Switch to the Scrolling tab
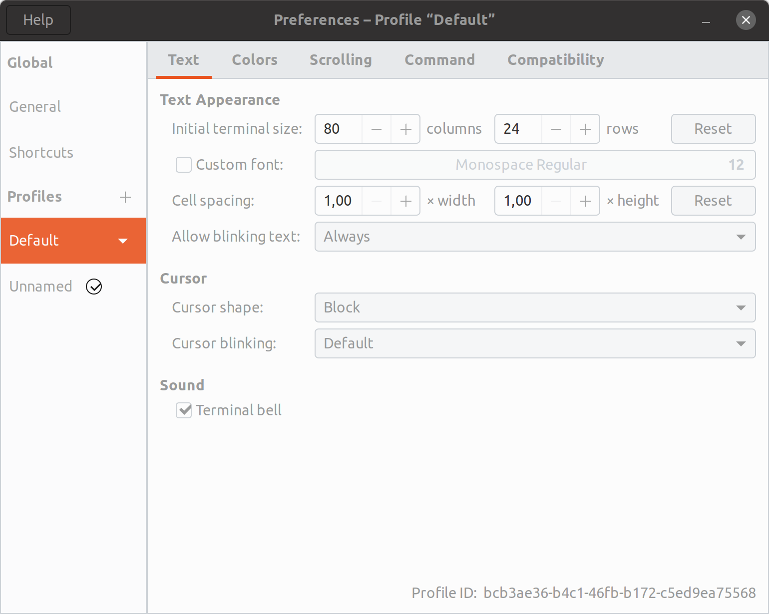The image size is (769, 614). tap(341, 60)
